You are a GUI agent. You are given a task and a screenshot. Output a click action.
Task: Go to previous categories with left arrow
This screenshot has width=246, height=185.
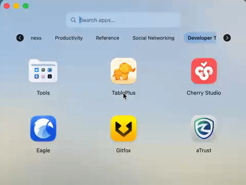[x=20, y=38]
